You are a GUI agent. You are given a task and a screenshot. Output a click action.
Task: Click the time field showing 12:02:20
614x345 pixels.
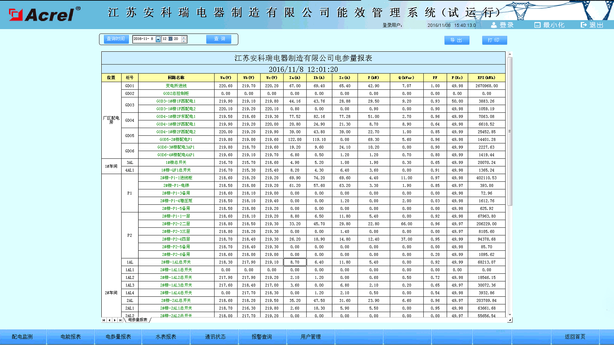[171, 39]
